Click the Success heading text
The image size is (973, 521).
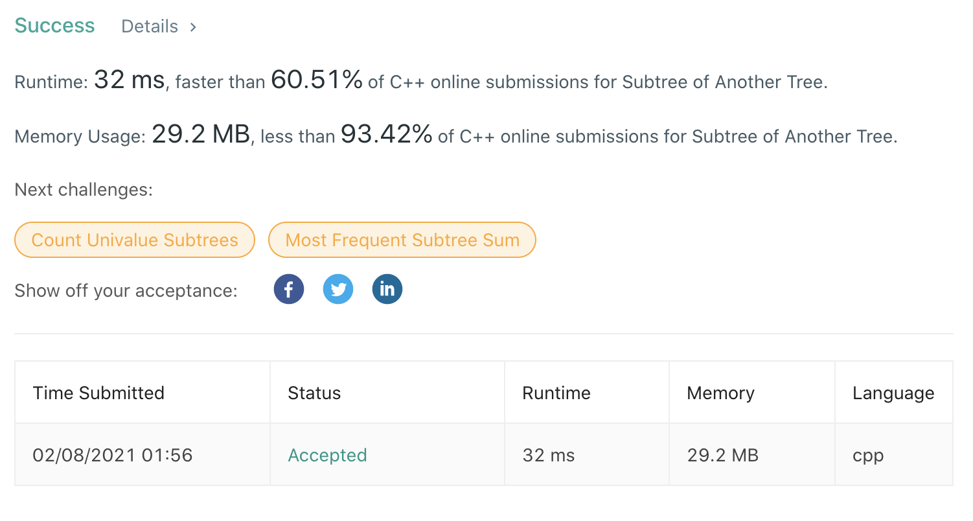55,26
